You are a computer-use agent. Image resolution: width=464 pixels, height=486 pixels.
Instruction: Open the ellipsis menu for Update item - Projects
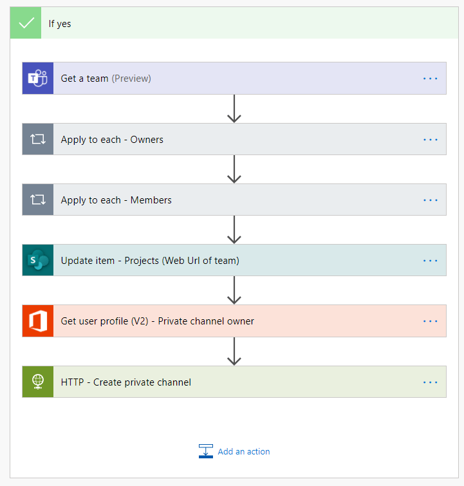pos(430,260)
